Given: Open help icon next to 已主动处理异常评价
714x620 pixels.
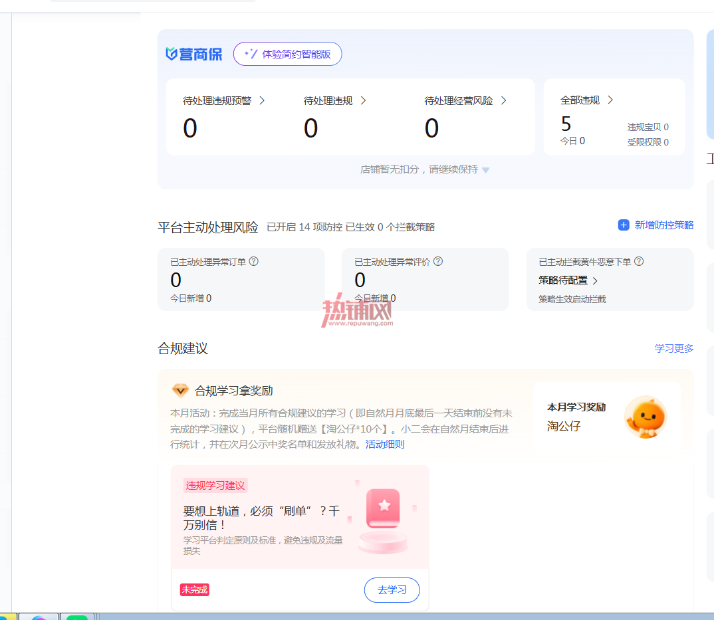Looking at the screenshot, I should pos(438,261).
